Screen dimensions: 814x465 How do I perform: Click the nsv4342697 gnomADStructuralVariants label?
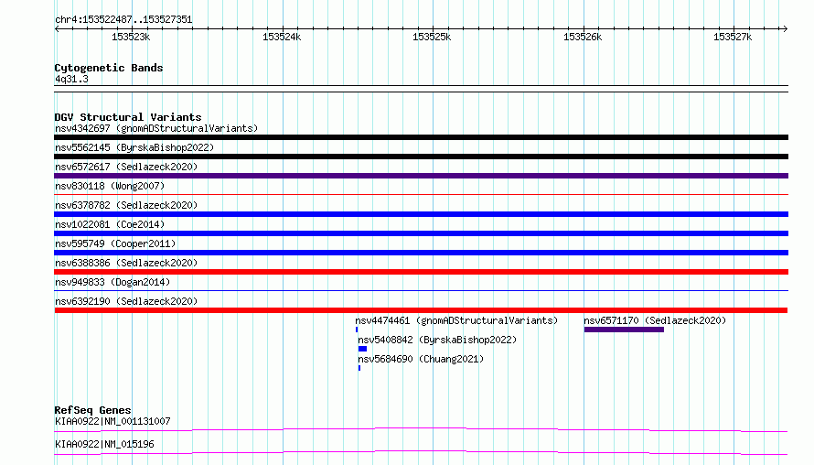pos(156,128)
